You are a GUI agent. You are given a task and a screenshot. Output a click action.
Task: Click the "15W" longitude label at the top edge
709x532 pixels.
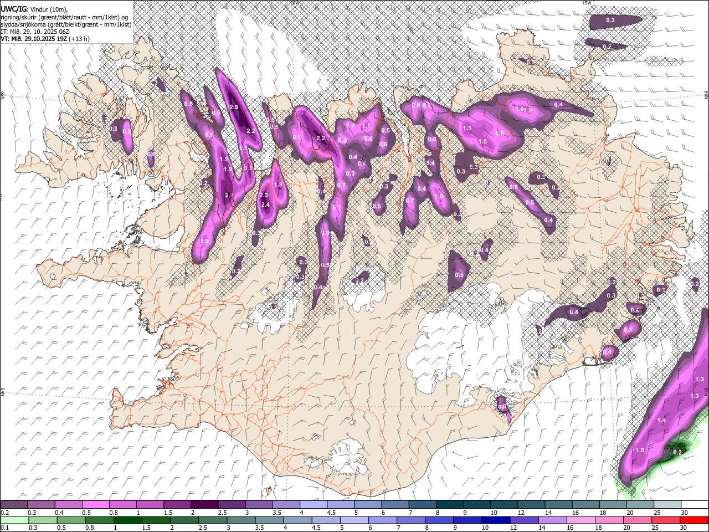[587, 3]
